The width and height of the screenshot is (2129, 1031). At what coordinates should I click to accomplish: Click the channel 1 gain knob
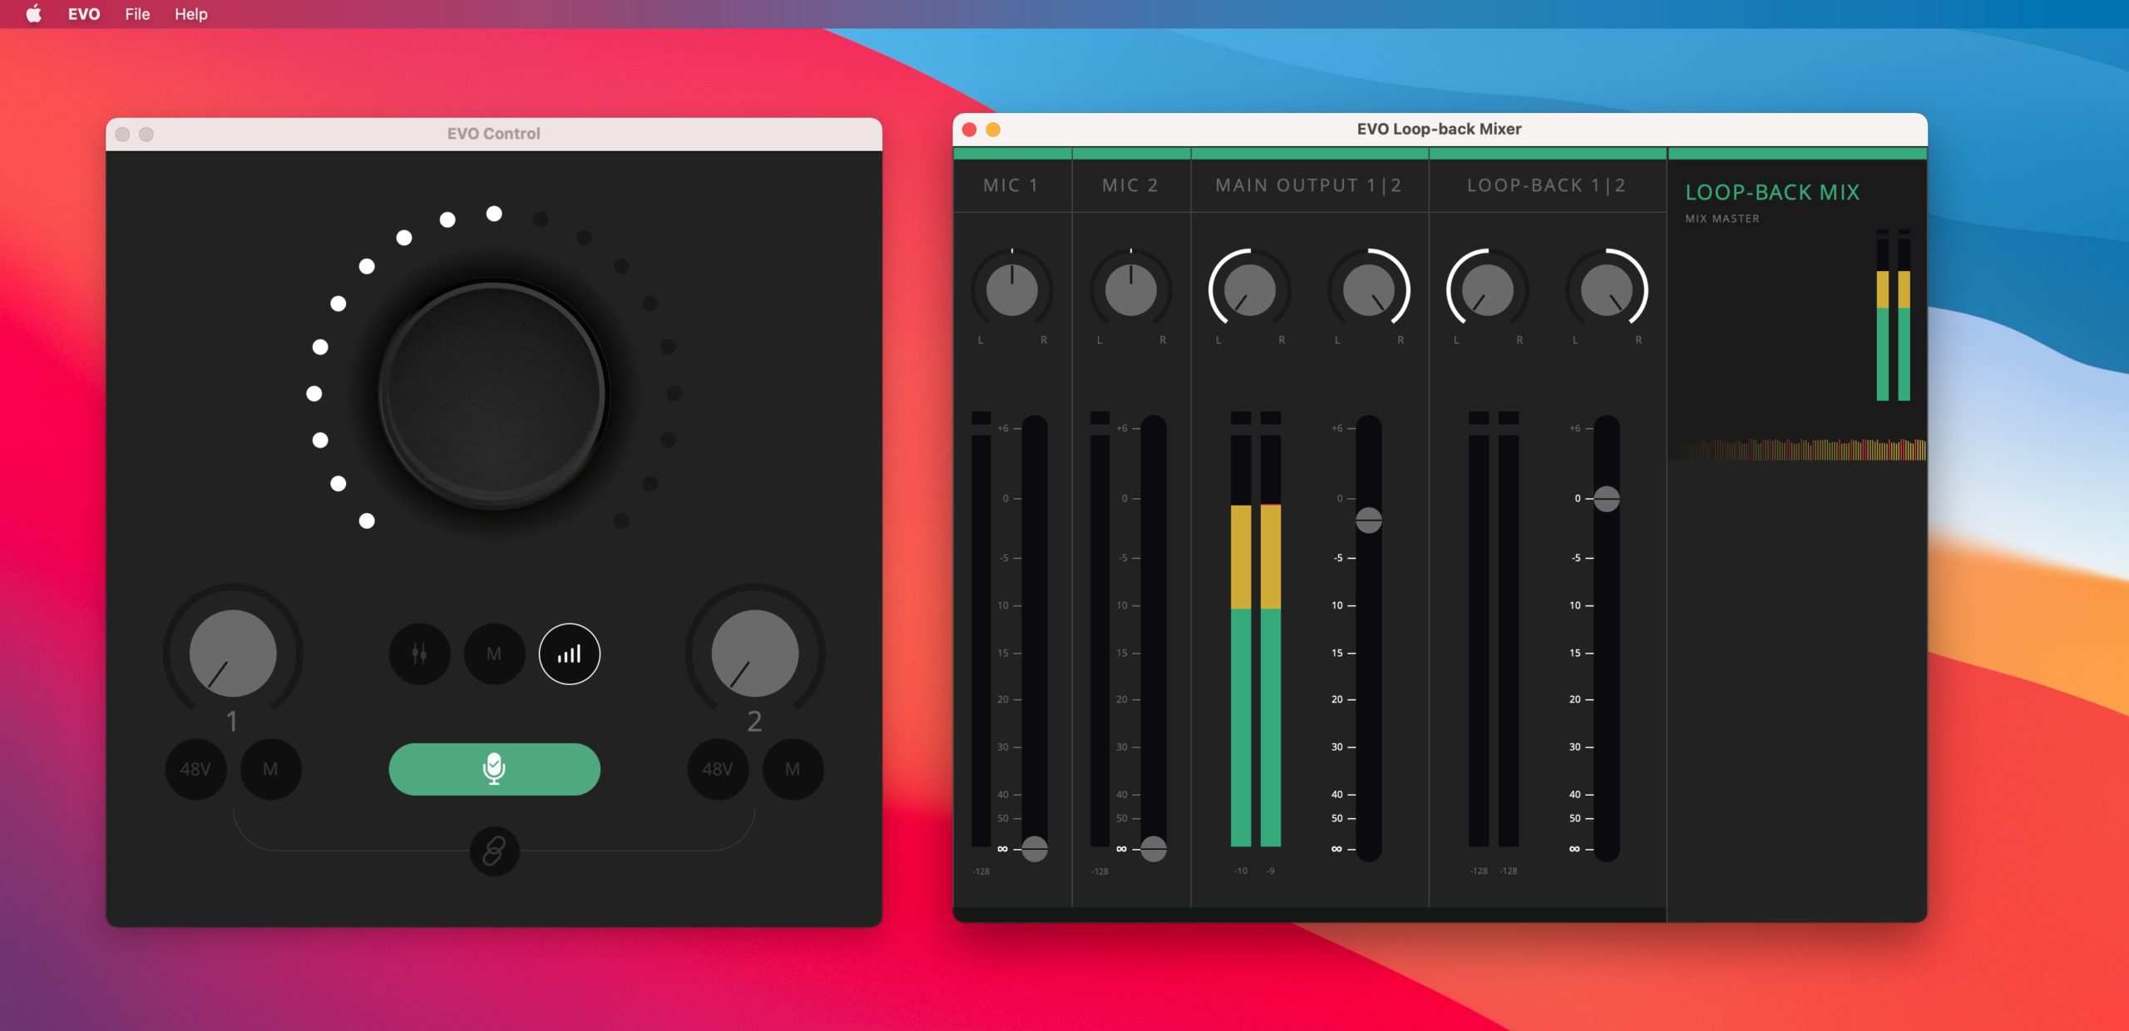(233, 654)
